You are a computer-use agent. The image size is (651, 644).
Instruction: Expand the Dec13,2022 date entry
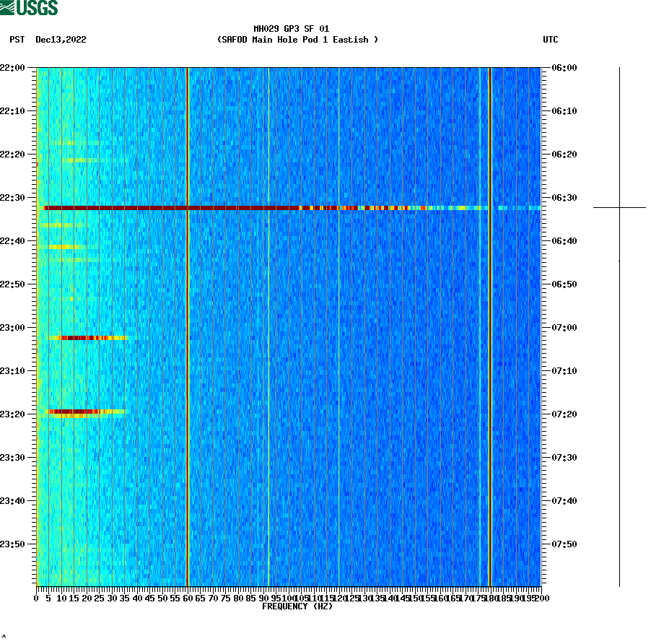(x=60, y=40)
